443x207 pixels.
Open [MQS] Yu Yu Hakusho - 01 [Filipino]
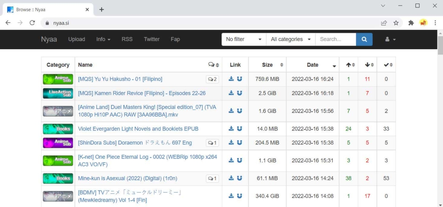(120, 79)
